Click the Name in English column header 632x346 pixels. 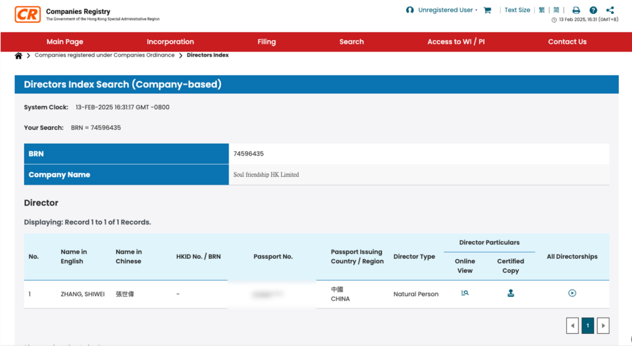pyautogui.click(x=74, y=256)
